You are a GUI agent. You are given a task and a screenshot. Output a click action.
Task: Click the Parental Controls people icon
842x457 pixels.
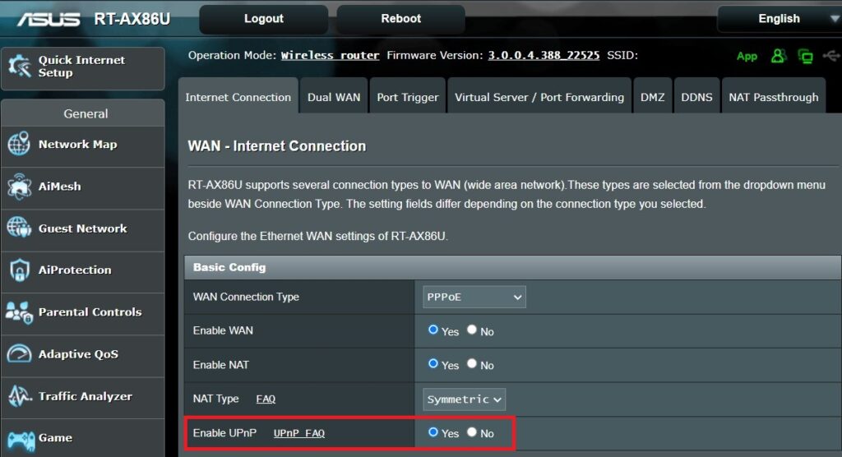tap(20, 312)
